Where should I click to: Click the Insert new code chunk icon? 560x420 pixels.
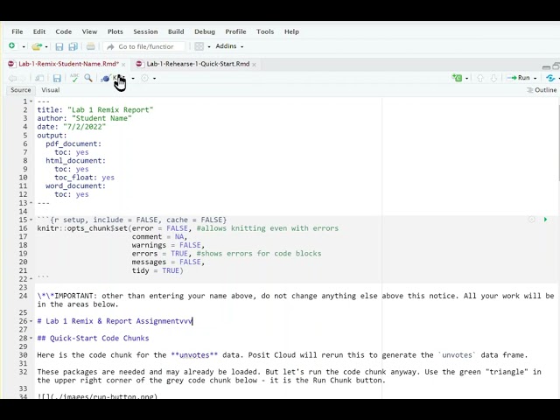pyautogui.click(x=456, y=78)
